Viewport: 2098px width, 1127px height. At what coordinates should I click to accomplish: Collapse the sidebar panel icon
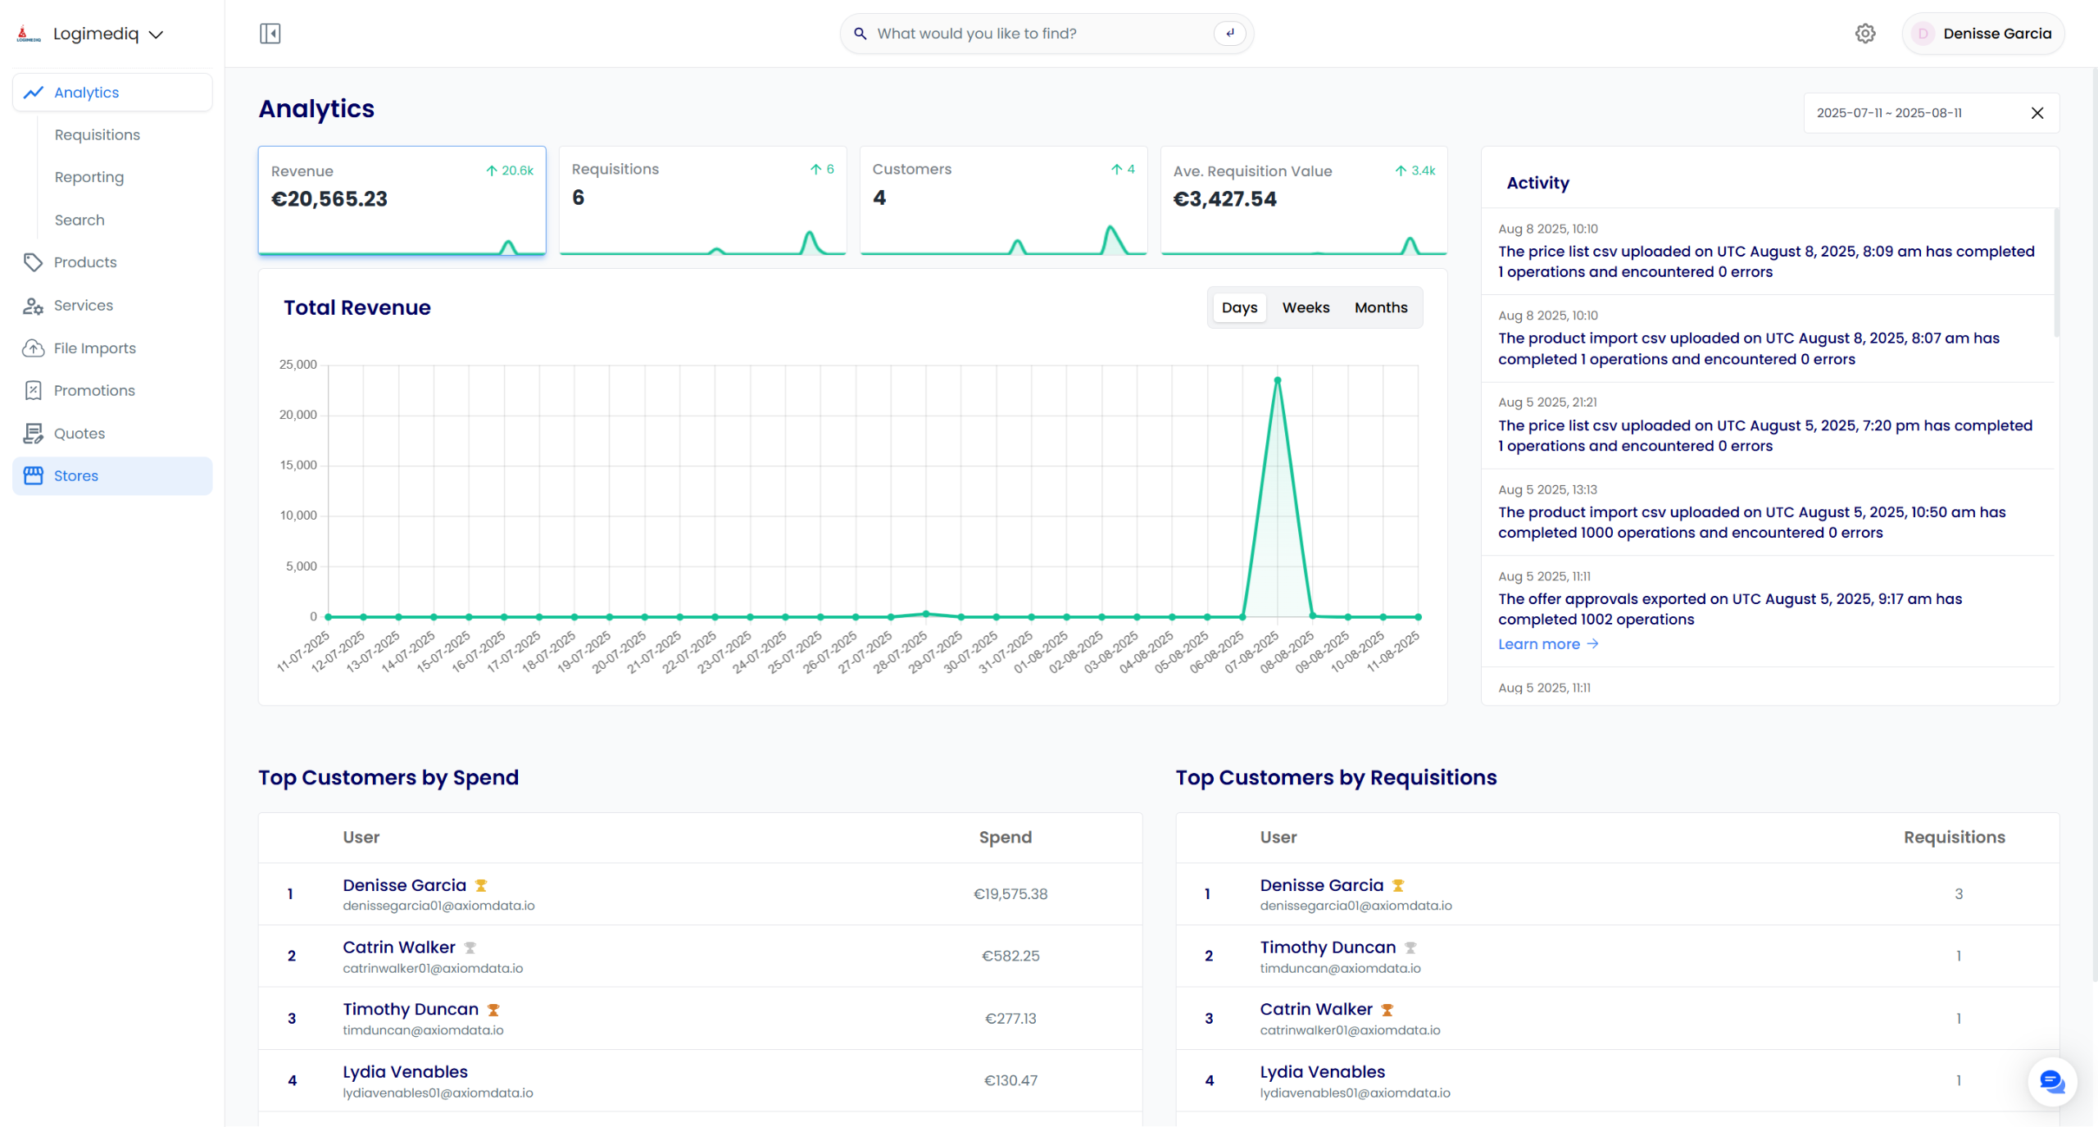click(x=270, y=34)
